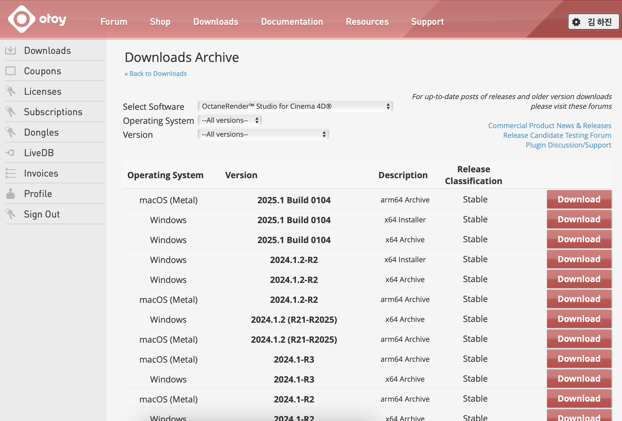Image resolution: width=622 pixels, height=421 pixels.
Task: Click the Downloads tray icon in sidebar
Action: tap(10, 50)
